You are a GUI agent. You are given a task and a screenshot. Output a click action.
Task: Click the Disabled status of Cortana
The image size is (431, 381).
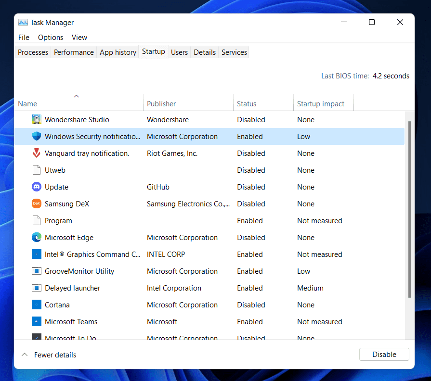[251, 305]
